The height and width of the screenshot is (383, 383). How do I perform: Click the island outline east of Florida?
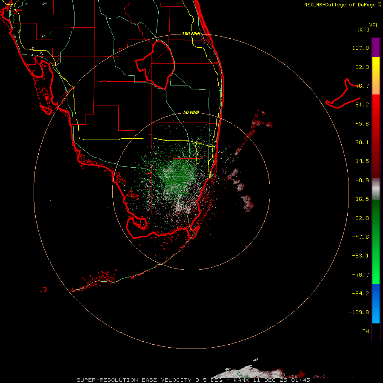click(x=343, y=94)
